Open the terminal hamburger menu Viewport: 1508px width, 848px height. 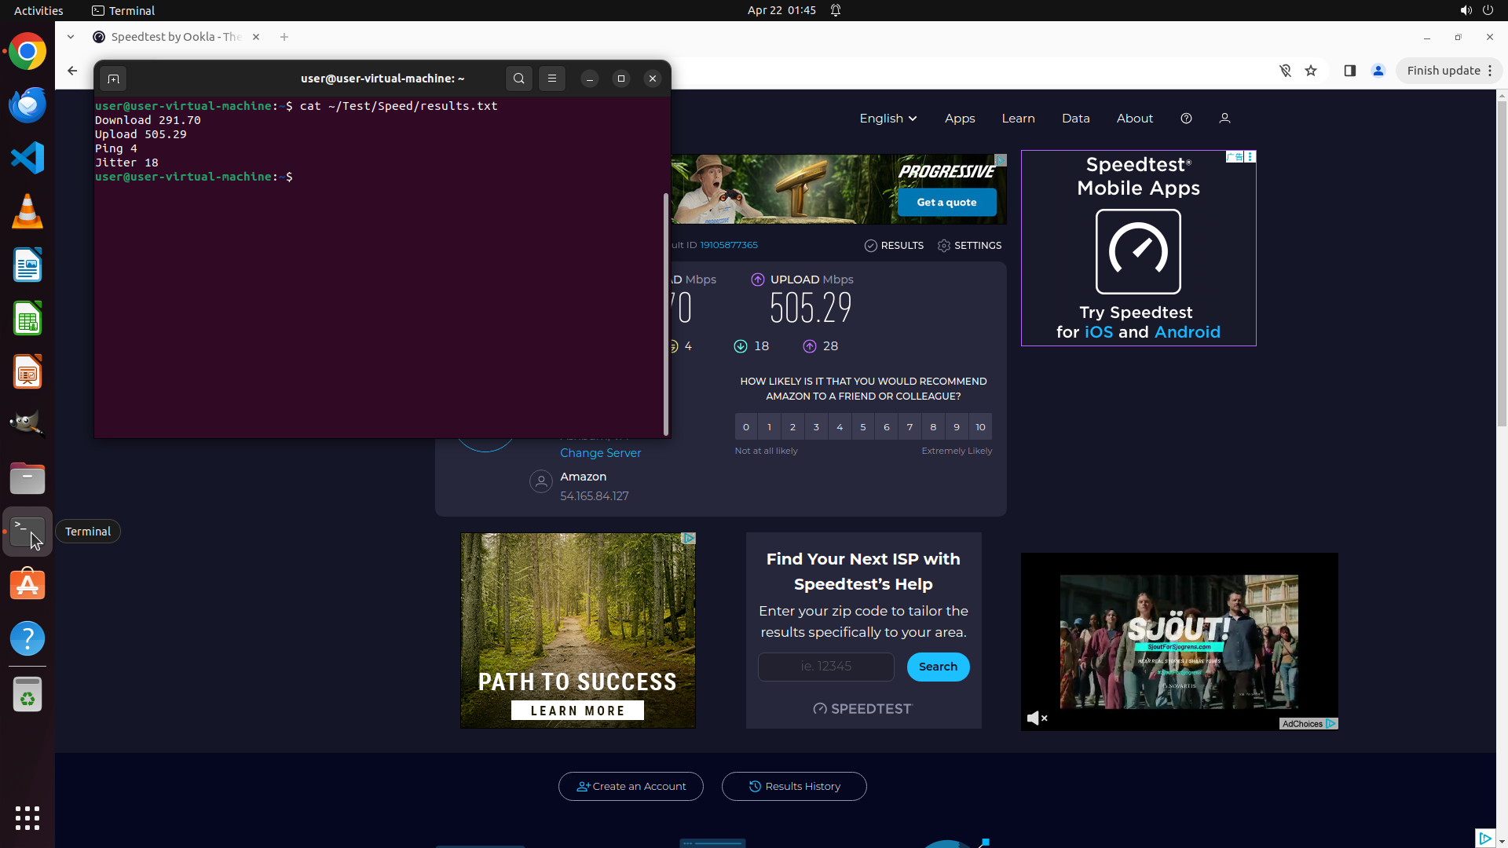tap(552, 79)
